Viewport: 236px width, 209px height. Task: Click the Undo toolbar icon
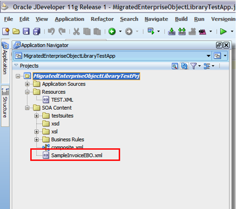click(51, 32)
